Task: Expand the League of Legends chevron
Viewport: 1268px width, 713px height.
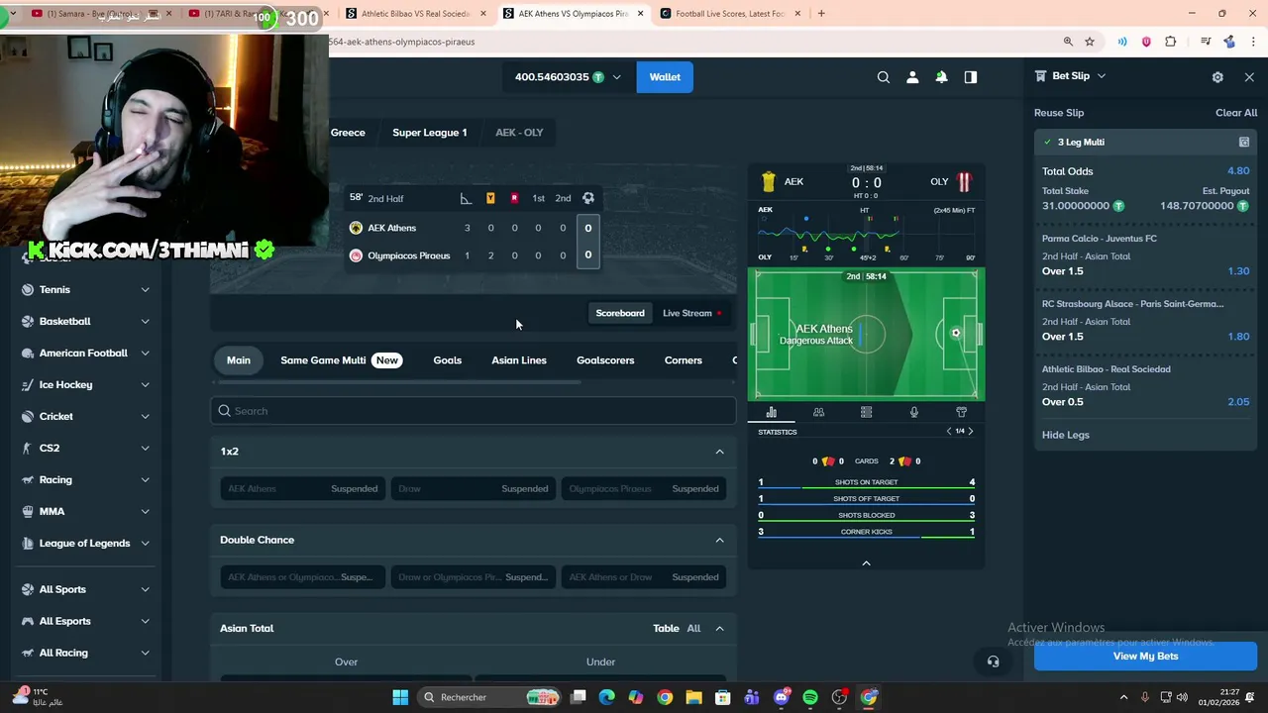Action: (145, 543)
